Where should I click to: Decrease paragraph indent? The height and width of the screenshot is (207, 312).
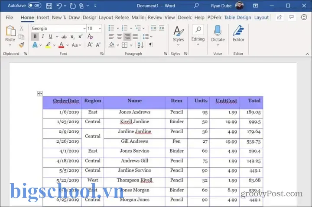click(153, 28)
